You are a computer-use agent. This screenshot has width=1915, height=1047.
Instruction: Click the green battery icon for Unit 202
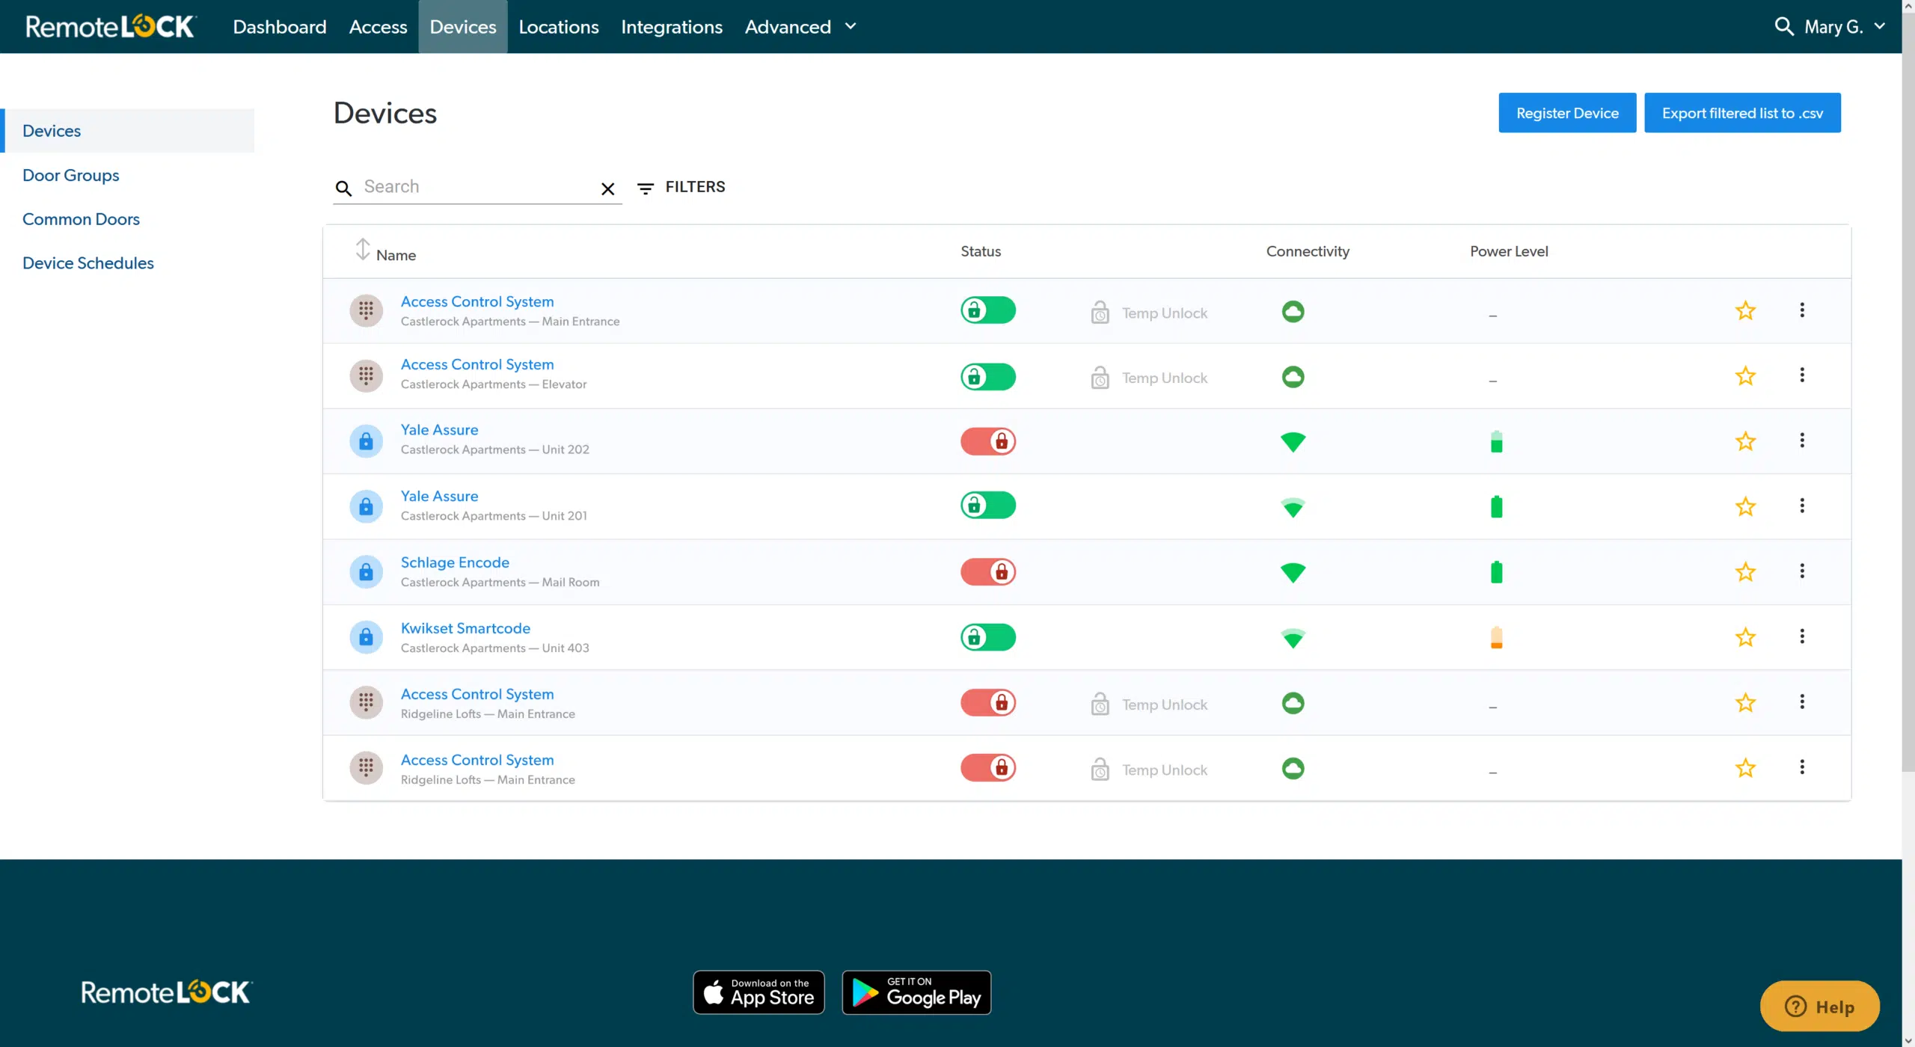1496,441
